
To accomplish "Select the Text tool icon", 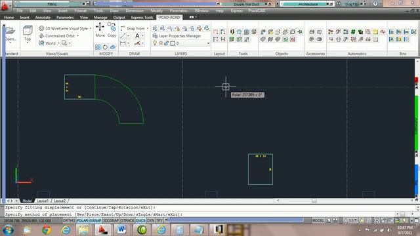I will point(137,36).
